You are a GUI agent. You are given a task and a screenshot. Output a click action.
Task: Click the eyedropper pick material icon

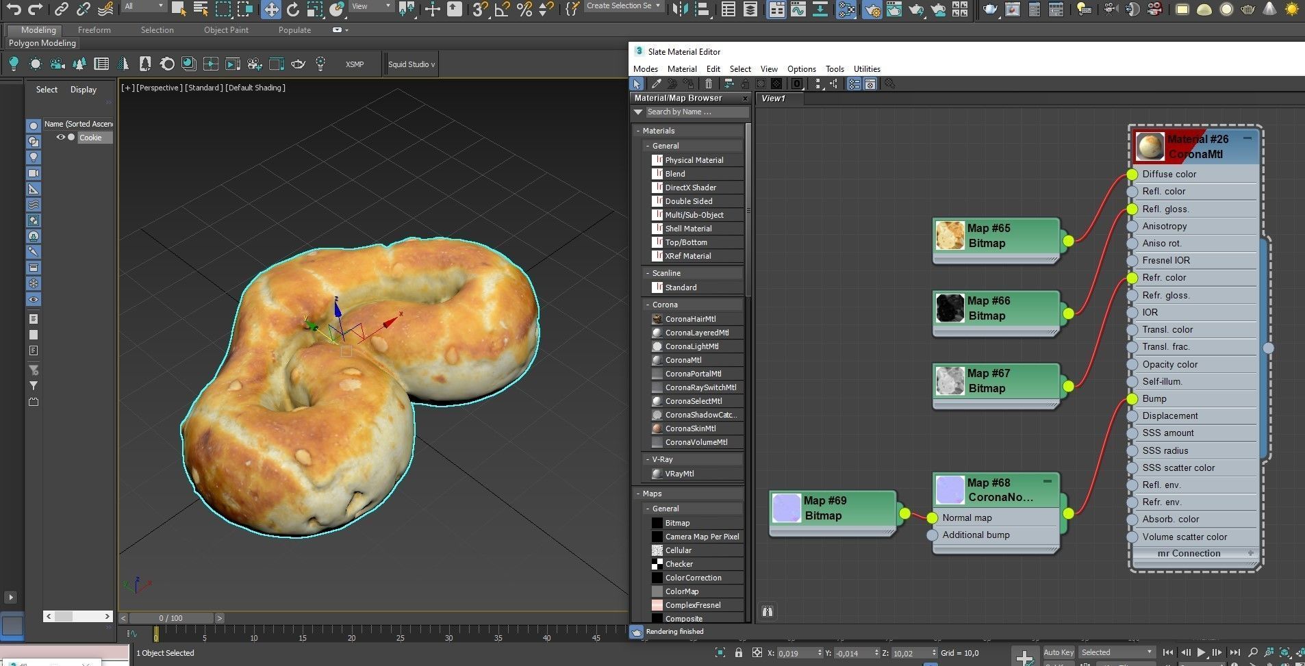(656, 84)
